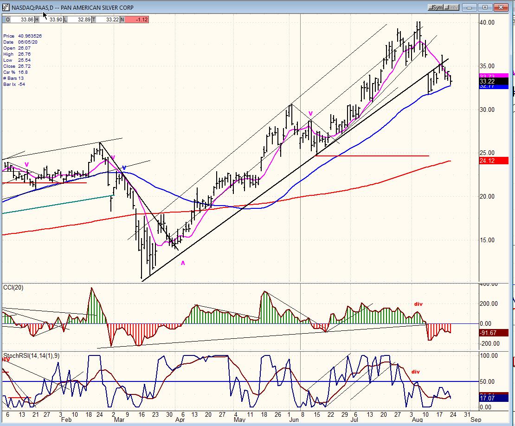
Task: Click the magenta v marker near June peak
Action: click(x=310, y=114)
